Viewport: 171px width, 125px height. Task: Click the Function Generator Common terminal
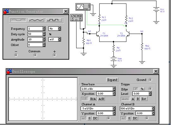35,55
